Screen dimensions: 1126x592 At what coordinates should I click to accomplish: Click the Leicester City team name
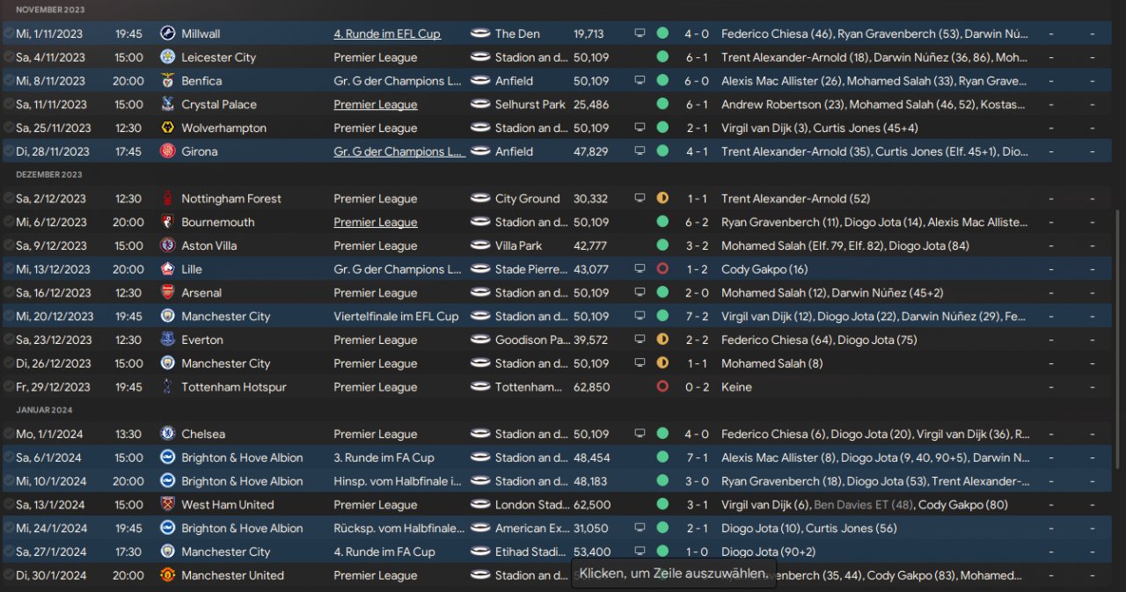pyautogui.click(x=218, y=57)
